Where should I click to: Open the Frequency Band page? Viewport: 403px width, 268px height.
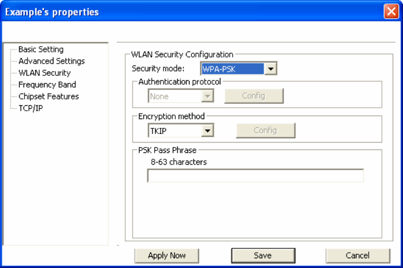tap(47, 85)
